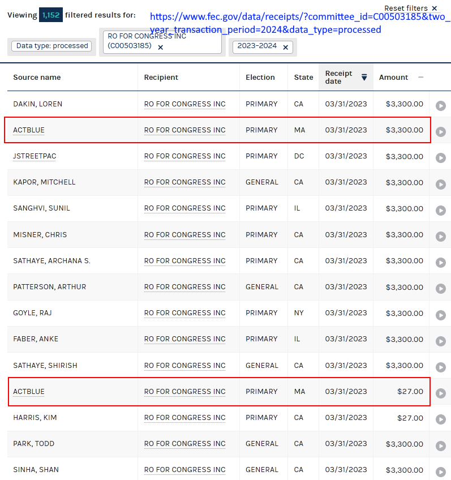The height and width of the screenshot is (480, 451).
Task: Expand details arrow for ACTBLUE $3,300.00 row
Action: click(x=441, y=132)
